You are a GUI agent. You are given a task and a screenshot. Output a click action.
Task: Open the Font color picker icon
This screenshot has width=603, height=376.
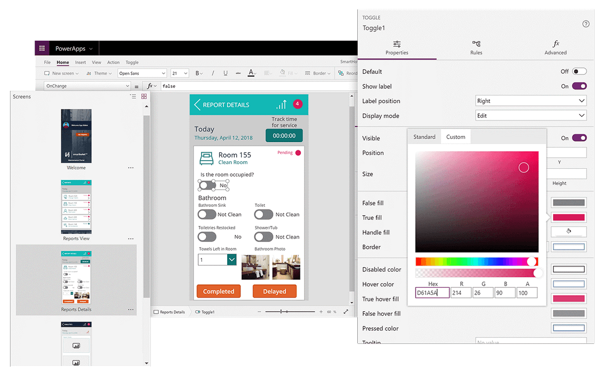[x=251, y=73]
